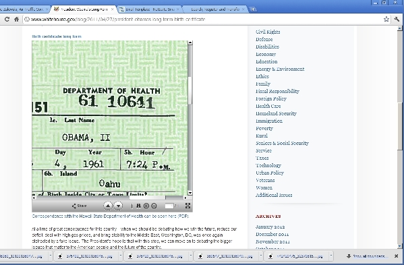Open dropdown arrow of first download item
The height and width of the screenshot is (265, 404).
coord(51,256)
